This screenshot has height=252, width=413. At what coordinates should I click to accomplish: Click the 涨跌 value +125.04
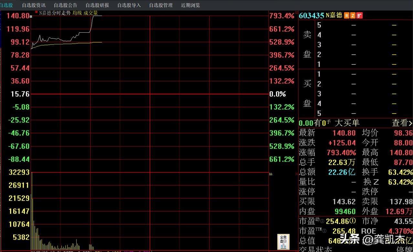(x=342, y=143)
